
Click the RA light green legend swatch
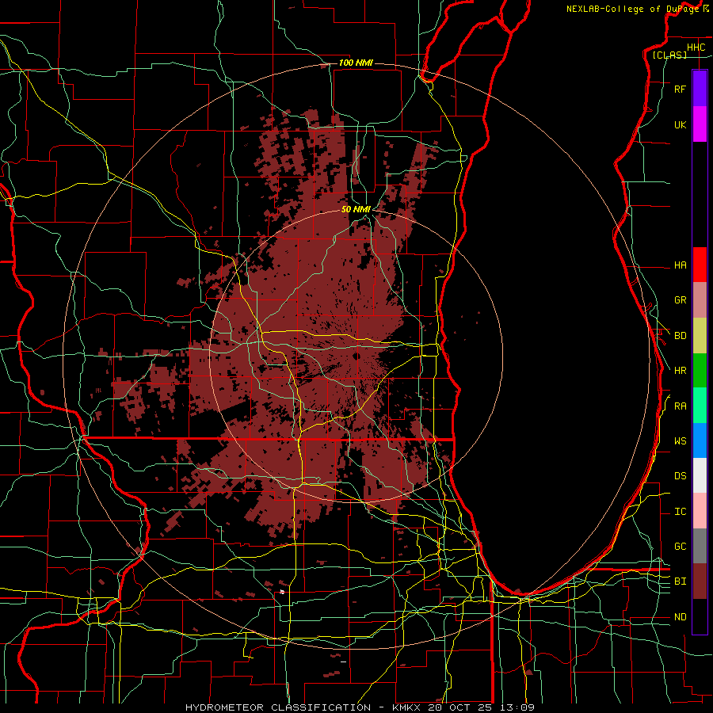coord(700,406)
